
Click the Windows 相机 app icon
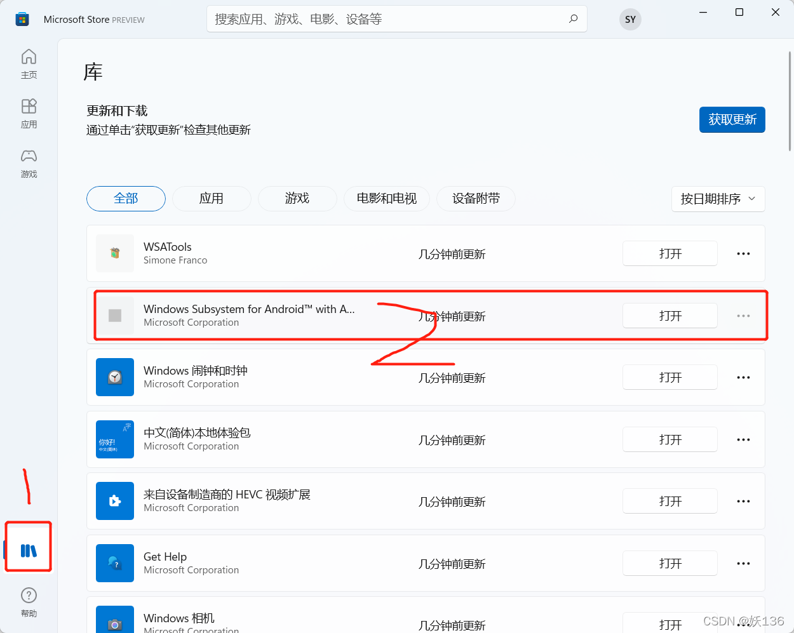[x=115, y=619]
